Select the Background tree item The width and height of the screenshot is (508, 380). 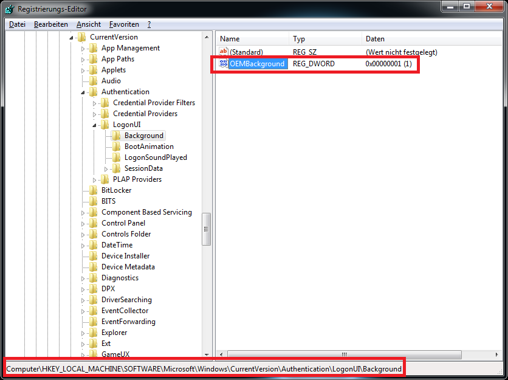tap(144, 136)
